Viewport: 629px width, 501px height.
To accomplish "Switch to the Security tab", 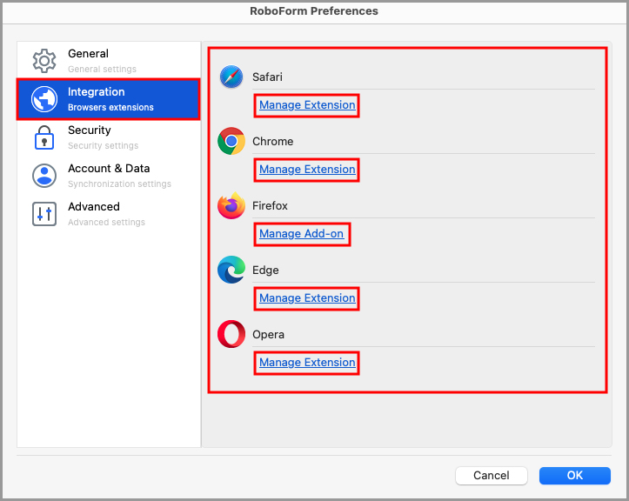I will coord(109,137).
